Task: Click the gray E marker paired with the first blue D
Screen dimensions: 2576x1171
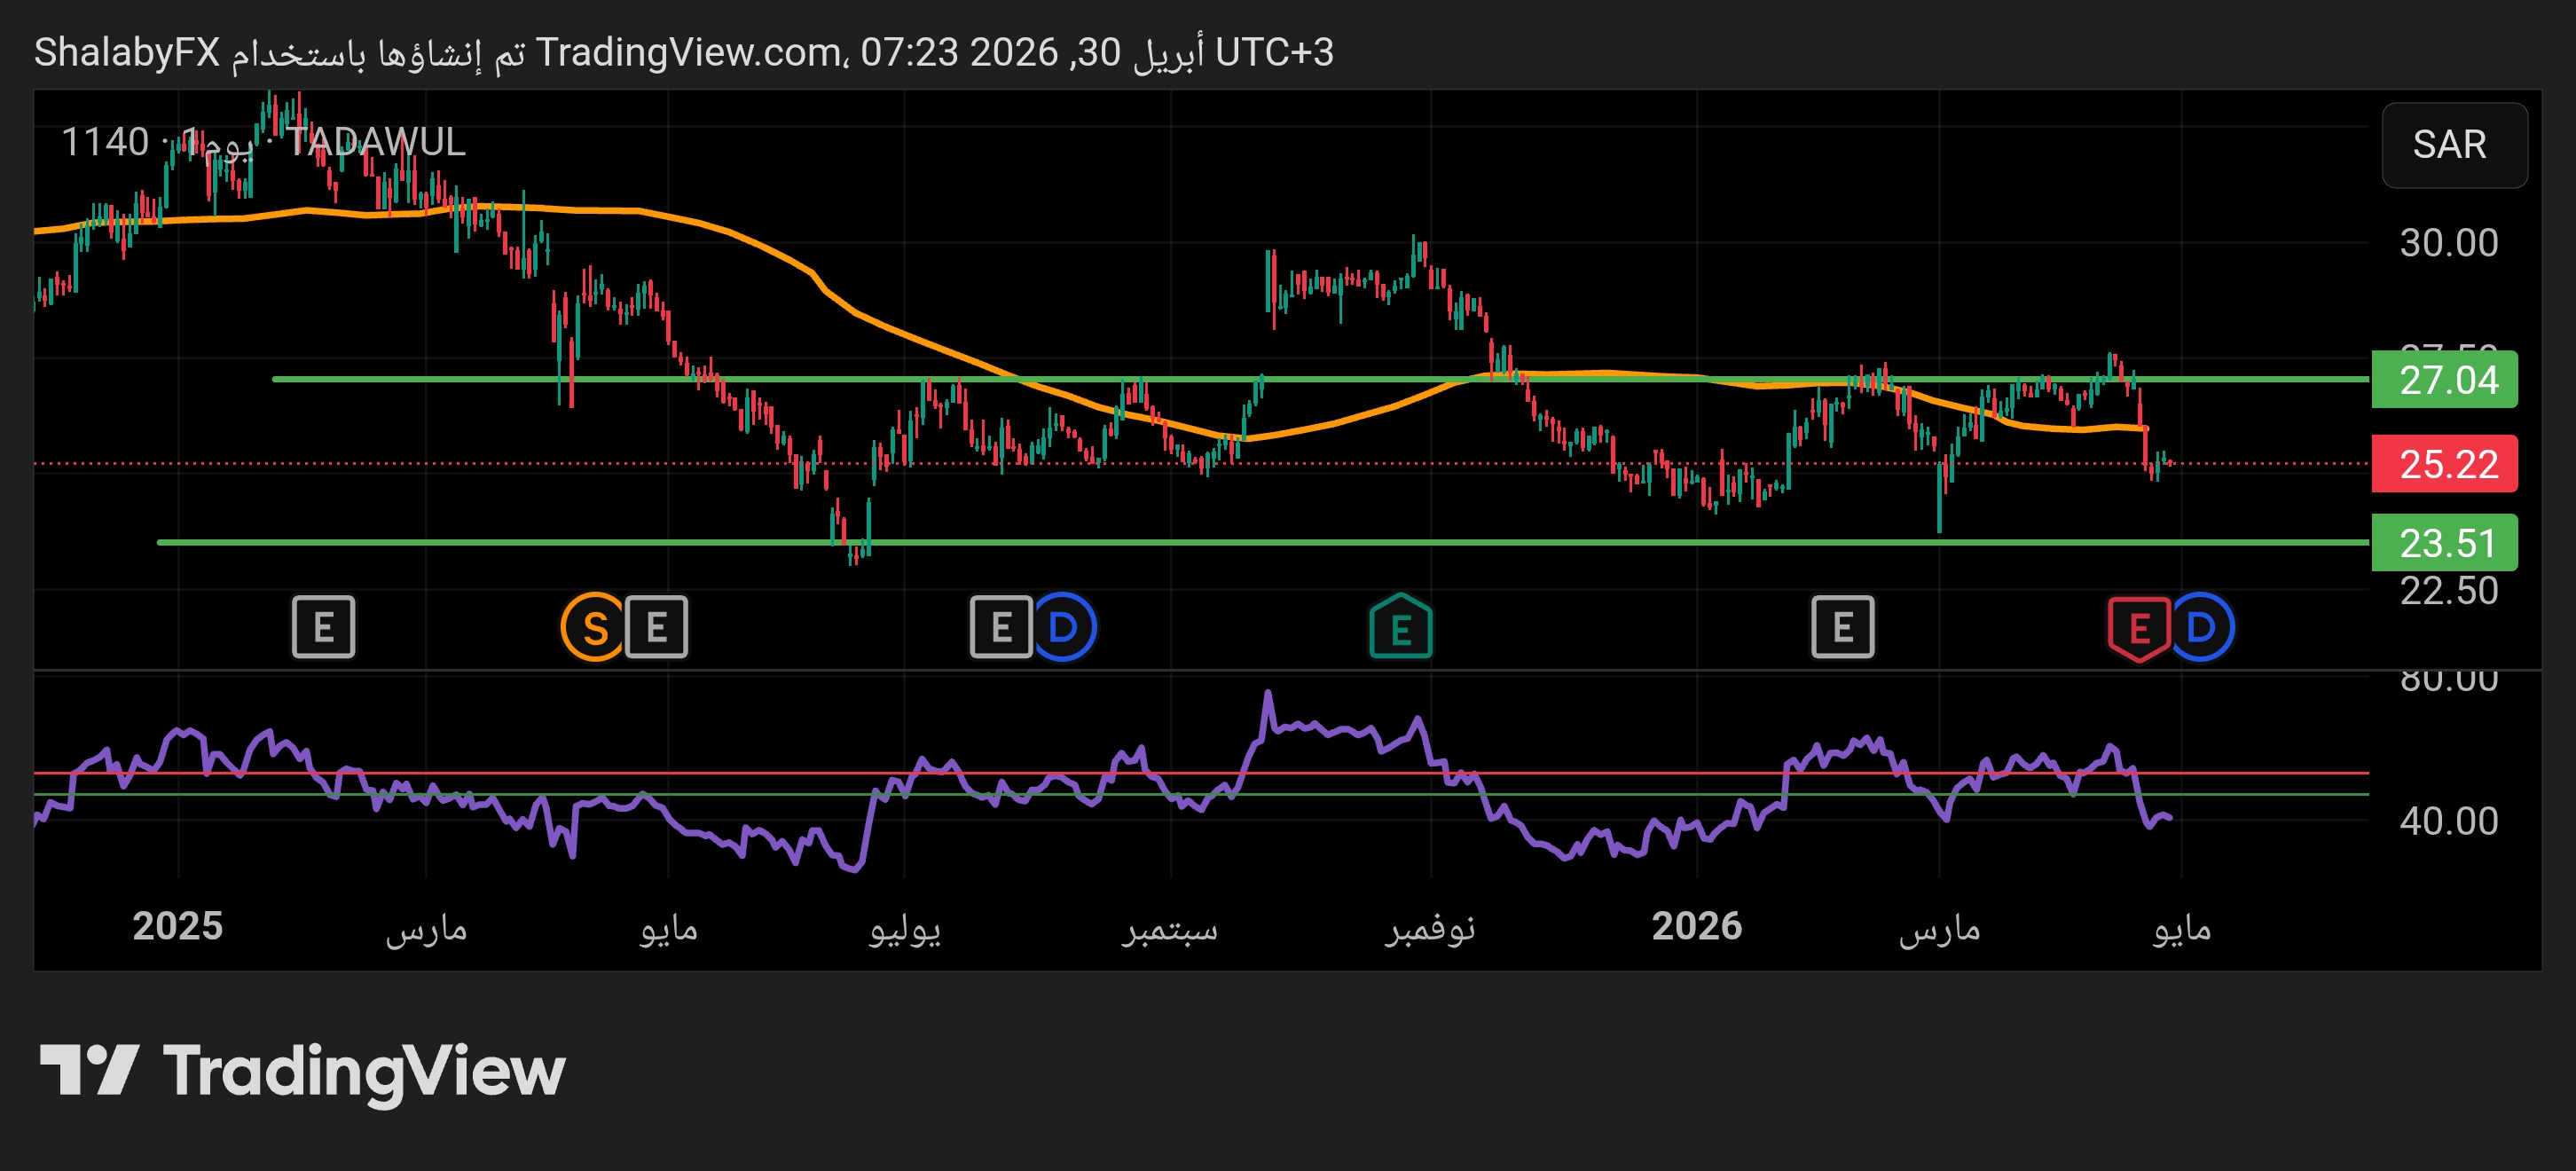Action: click(1001, 627)
